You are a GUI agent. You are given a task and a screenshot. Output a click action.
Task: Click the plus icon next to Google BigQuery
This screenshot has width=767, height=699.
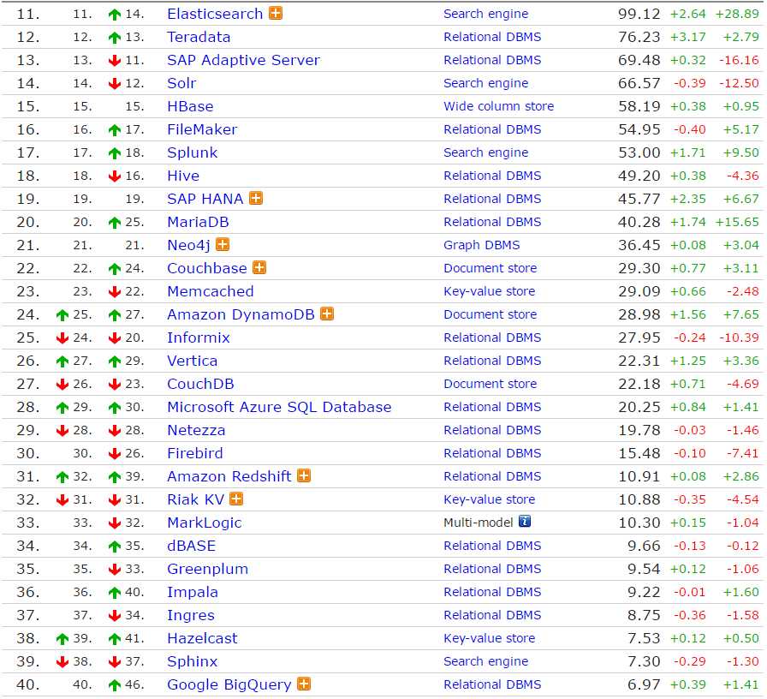[304, 684]
